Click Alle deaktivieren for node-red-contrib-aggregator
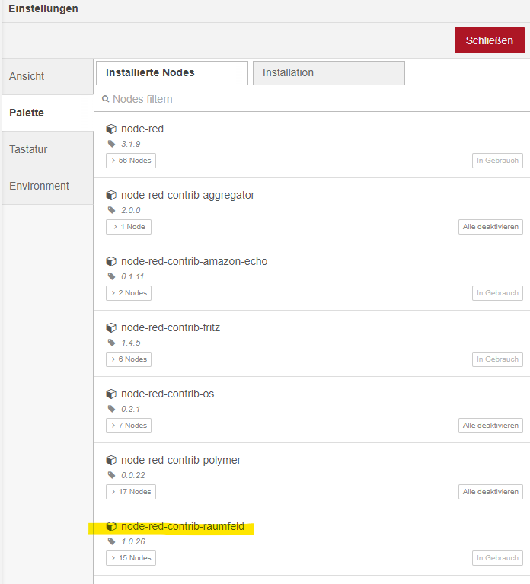530x584 pixels. [490, 227]
